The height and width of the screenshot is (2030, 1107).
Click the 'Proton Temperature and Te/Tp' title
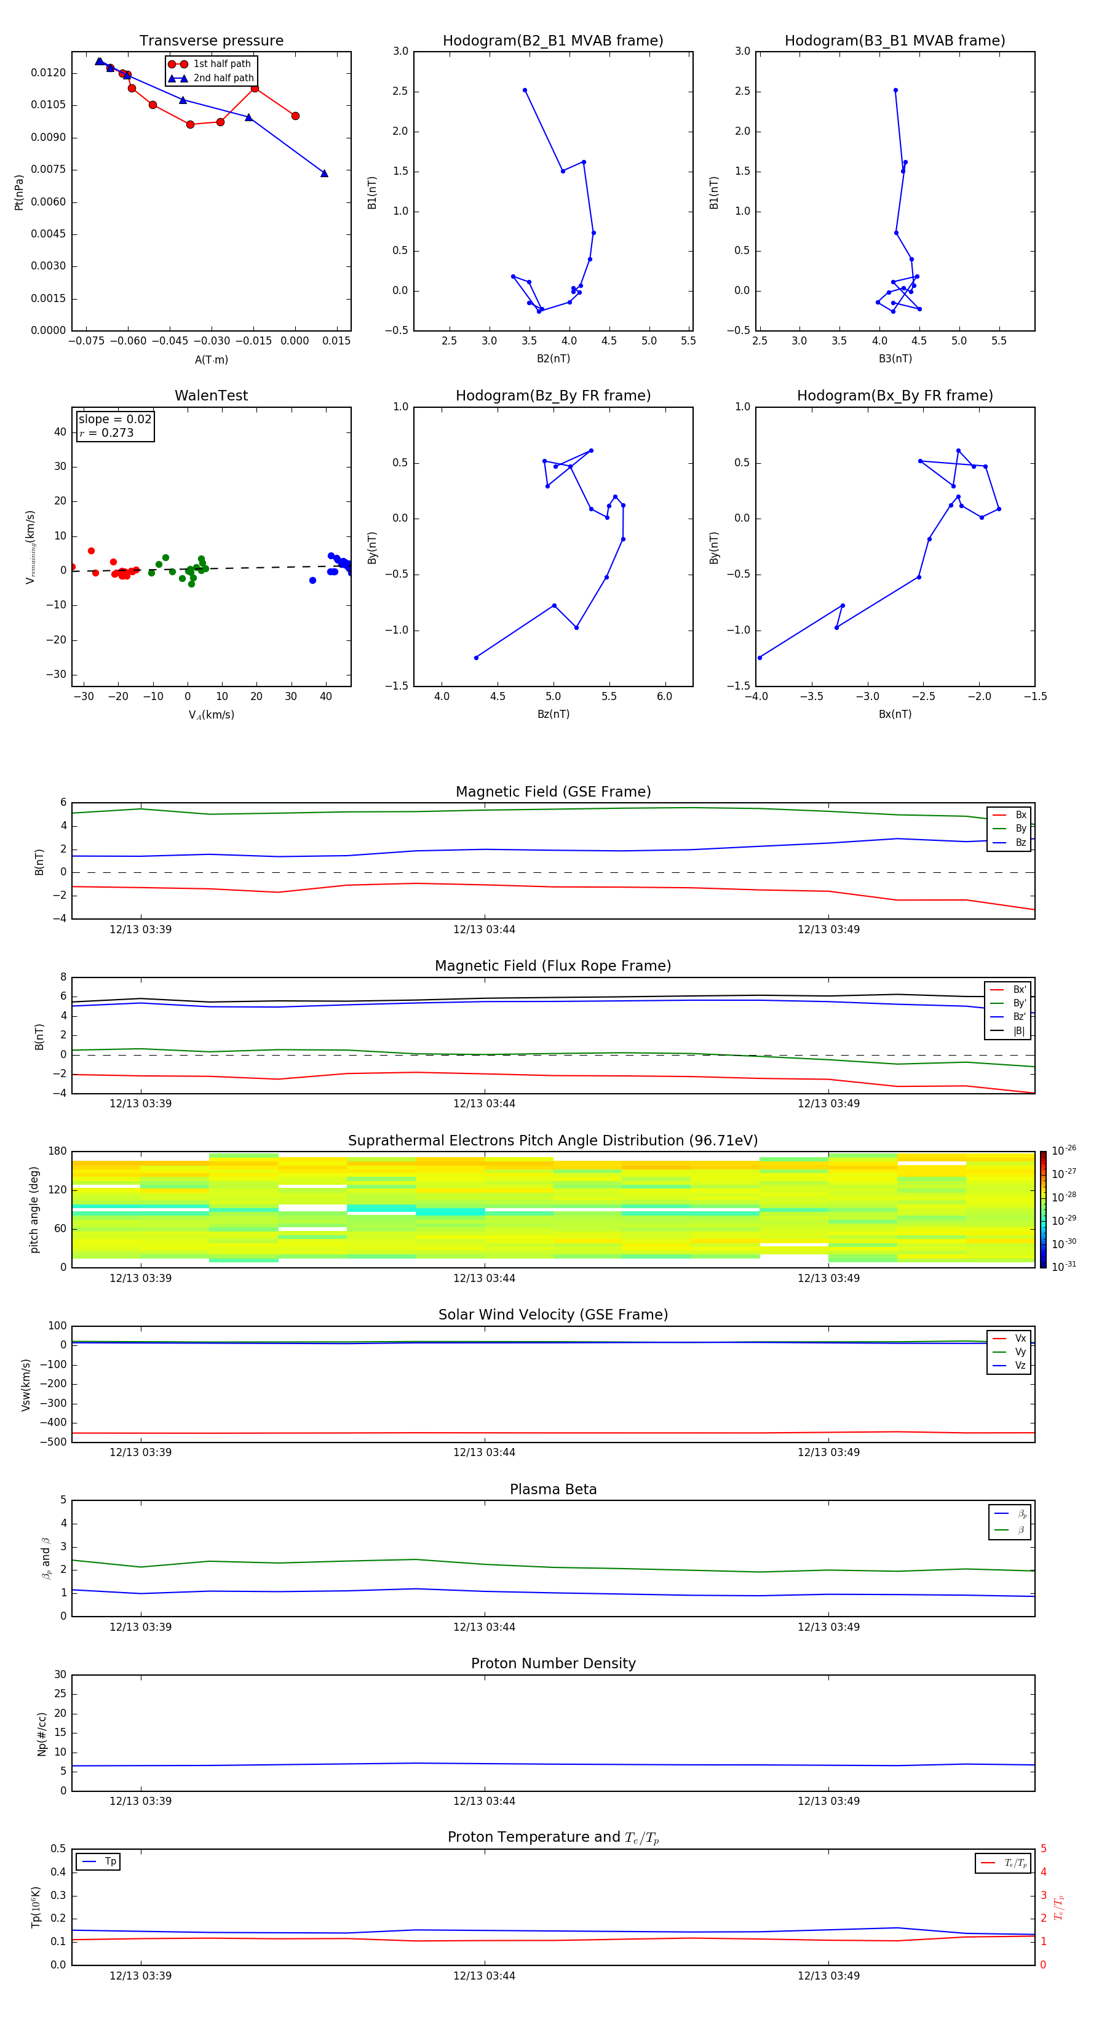[x=553, y=1837]
